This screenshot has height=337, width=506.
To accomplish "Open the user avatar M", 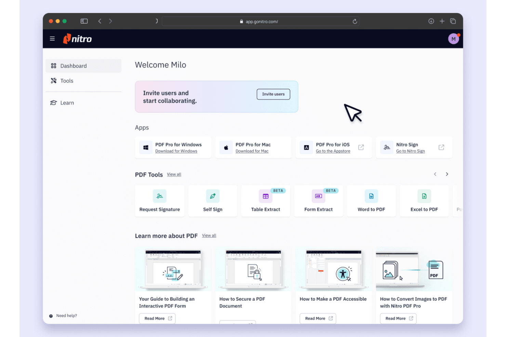I will [x=454, y=39].
